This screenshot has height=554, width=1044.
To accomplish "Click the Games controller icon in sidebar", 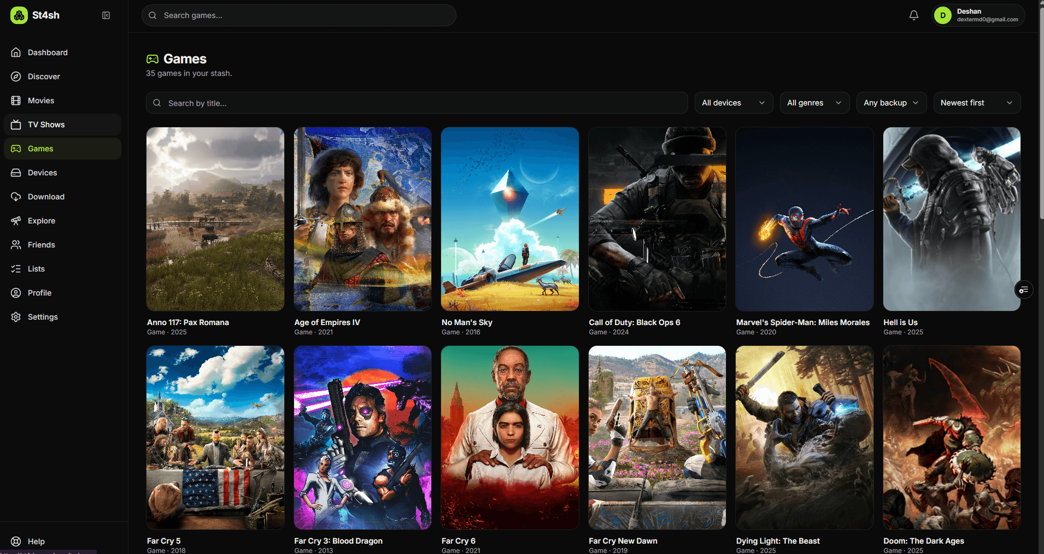I will tap(16, 149).
